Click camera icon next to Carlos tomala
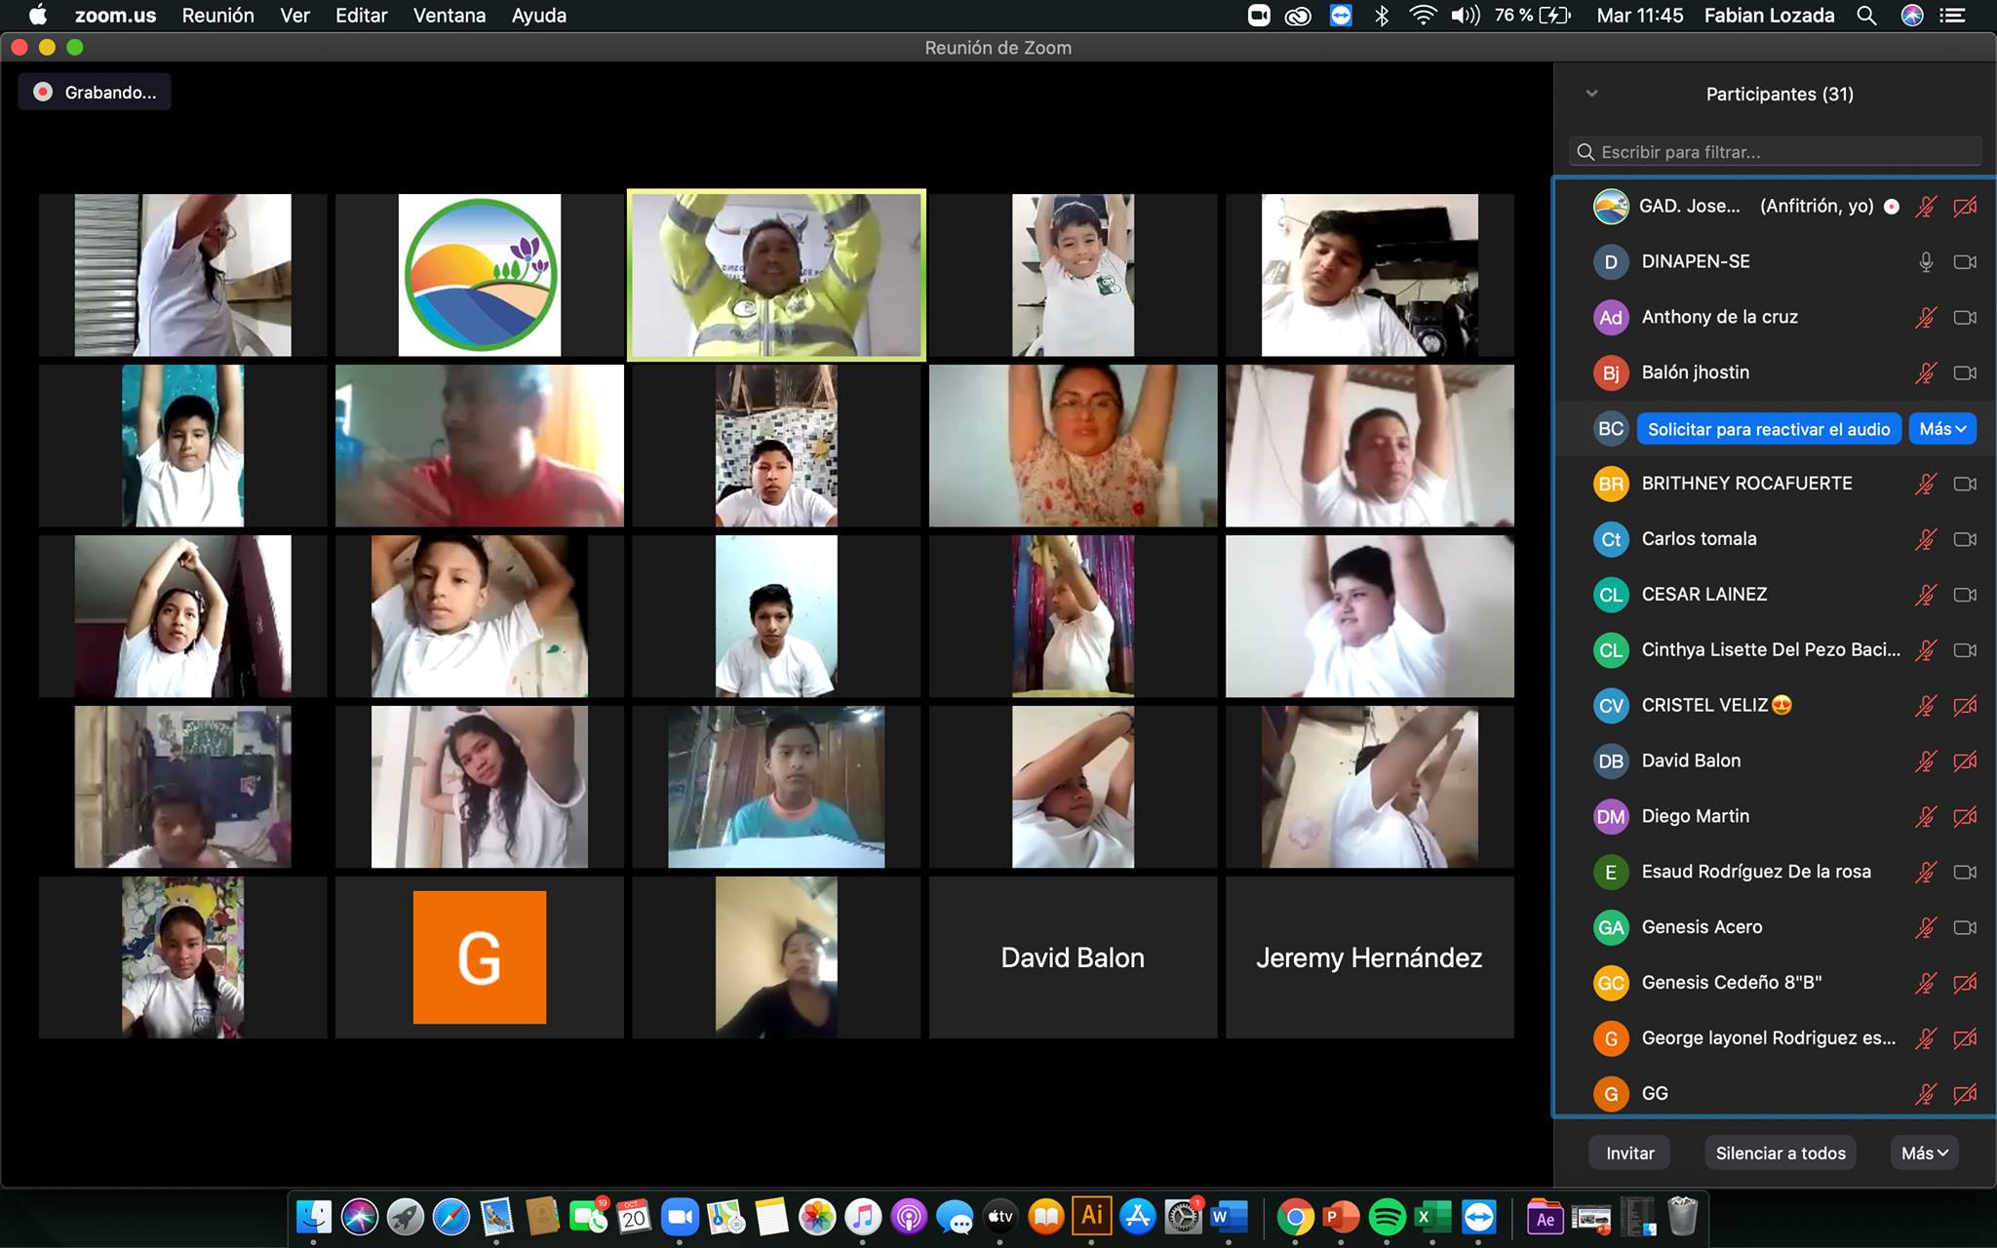 coord(1965,539)
